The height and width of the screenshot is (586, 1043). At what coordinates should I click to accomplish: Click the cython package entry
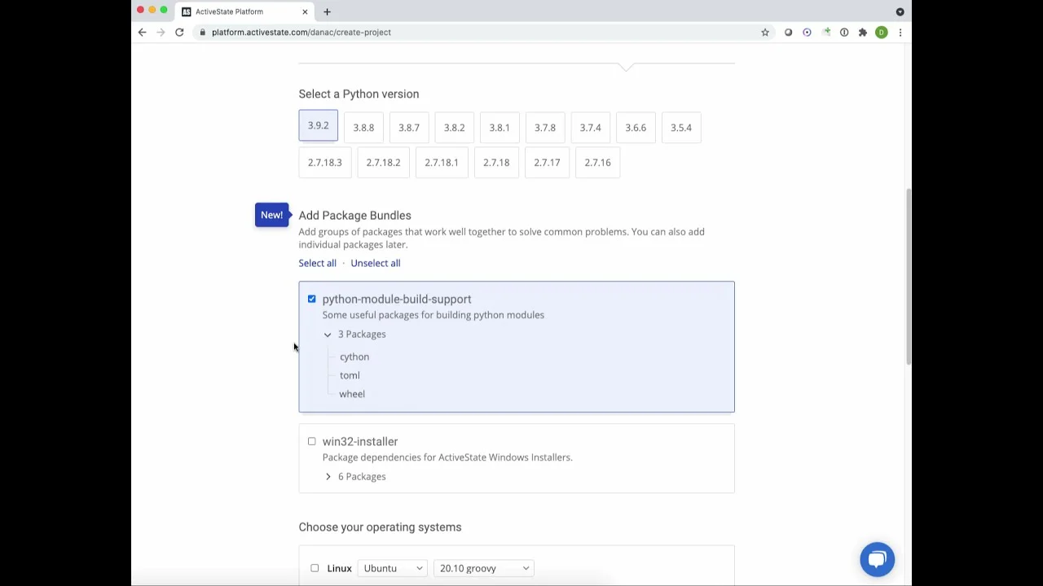pyautogui.click(x=354, y=356)
